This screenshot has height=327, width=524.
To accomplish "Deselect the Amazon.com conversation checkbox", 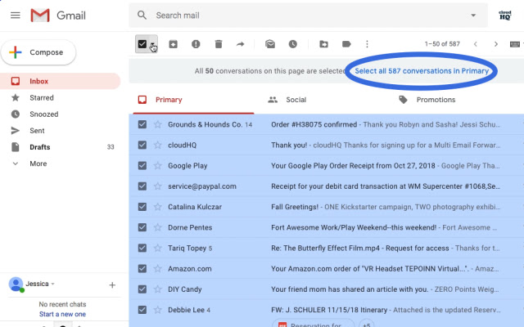I will click(142, 268).
